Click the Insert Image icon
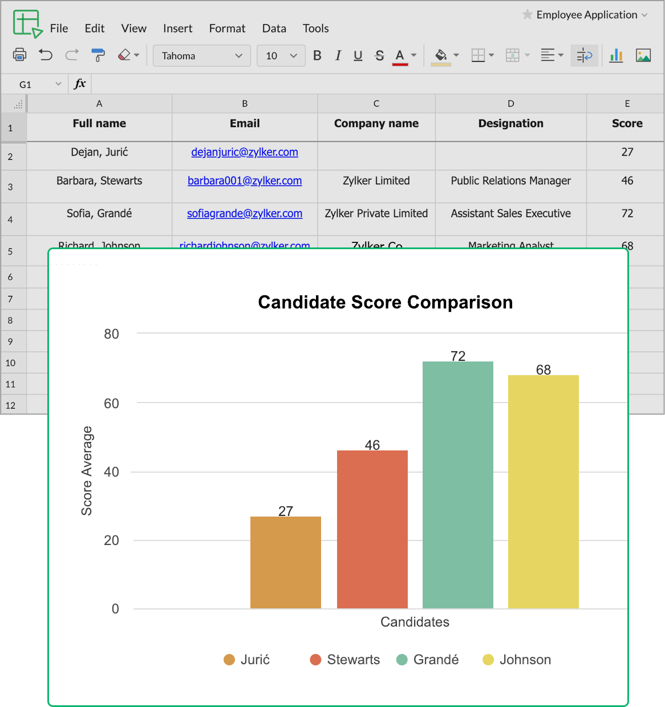 (x=643, y=55)
